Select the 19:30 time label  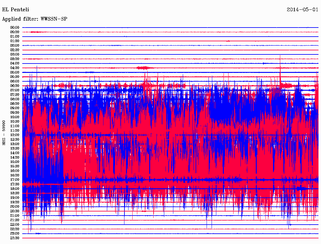(15, 202)
